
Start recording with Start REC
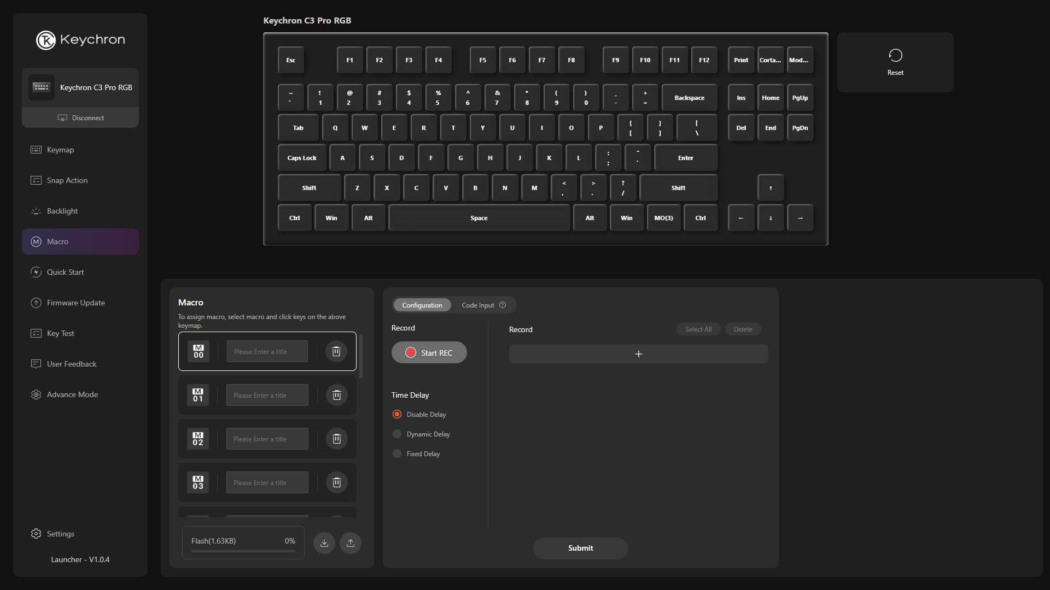pyautogui.click(x=429, y=352)
